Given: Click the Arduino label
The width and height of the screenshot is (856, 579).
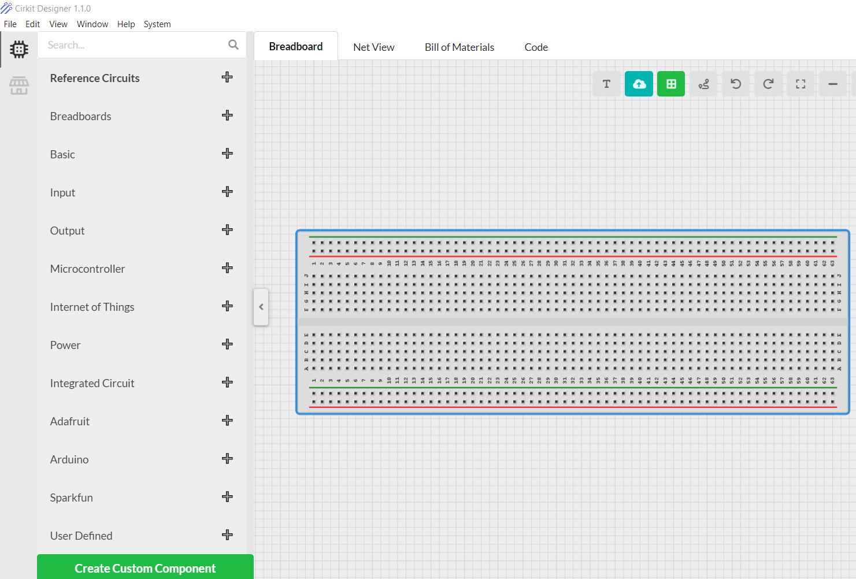Looking at the screenshot, I should tap(69, 459).
